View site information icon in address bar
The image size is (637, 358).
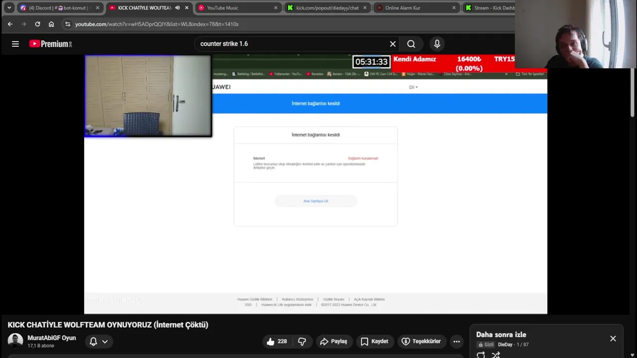[68, 24]
